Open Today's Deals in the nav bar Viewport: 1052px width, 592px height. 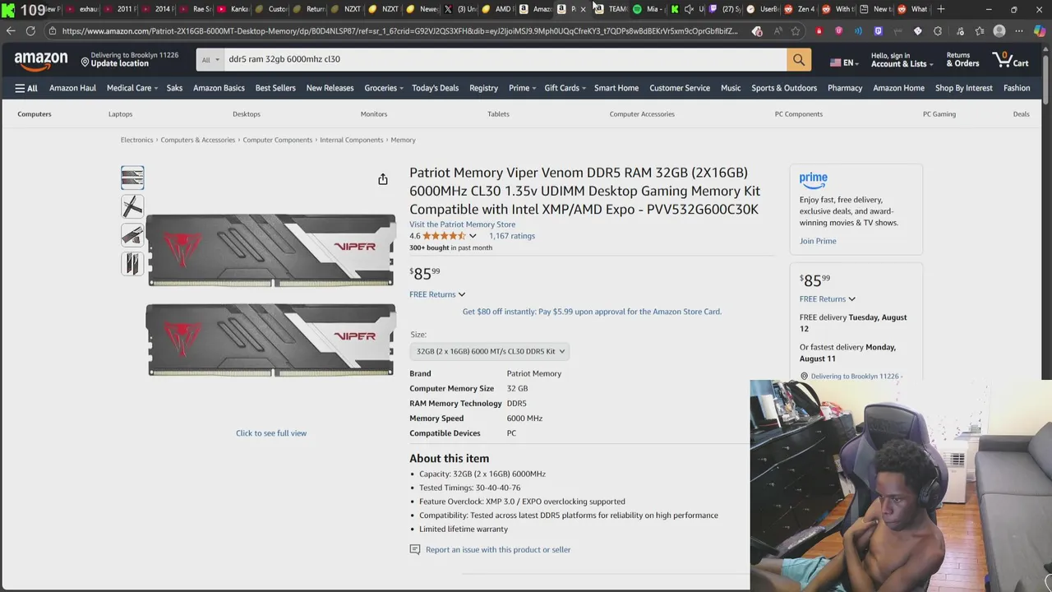click(435, 88)
